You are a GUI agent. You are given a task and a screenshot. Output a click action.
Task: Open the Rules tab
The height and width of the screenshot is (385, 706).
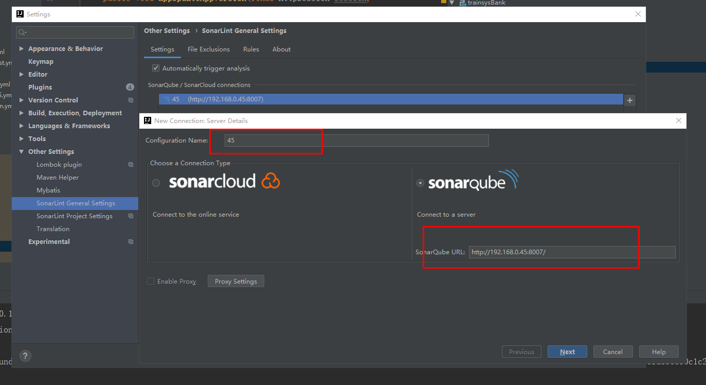[251, 49]
